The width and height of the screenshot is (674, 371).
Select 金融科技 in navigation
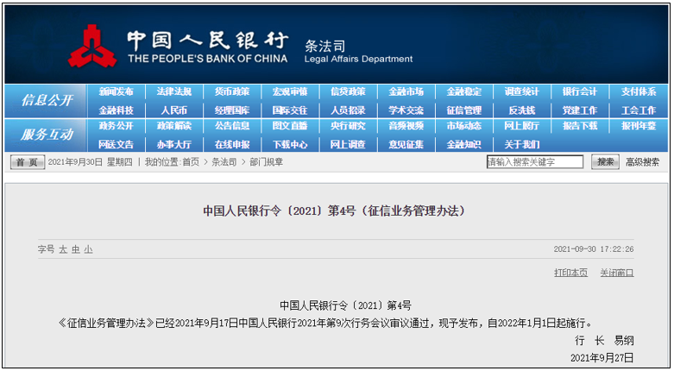pyautogui.click(x=116, y=110)
